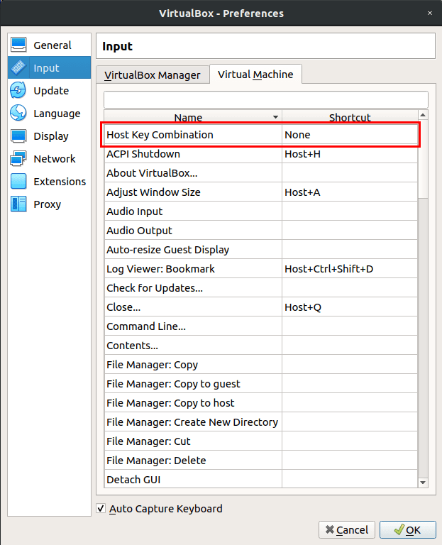Select the Host Key Combination row
Image resolution: width=442 pixels, height=545 pixels.
coord(261,135)
